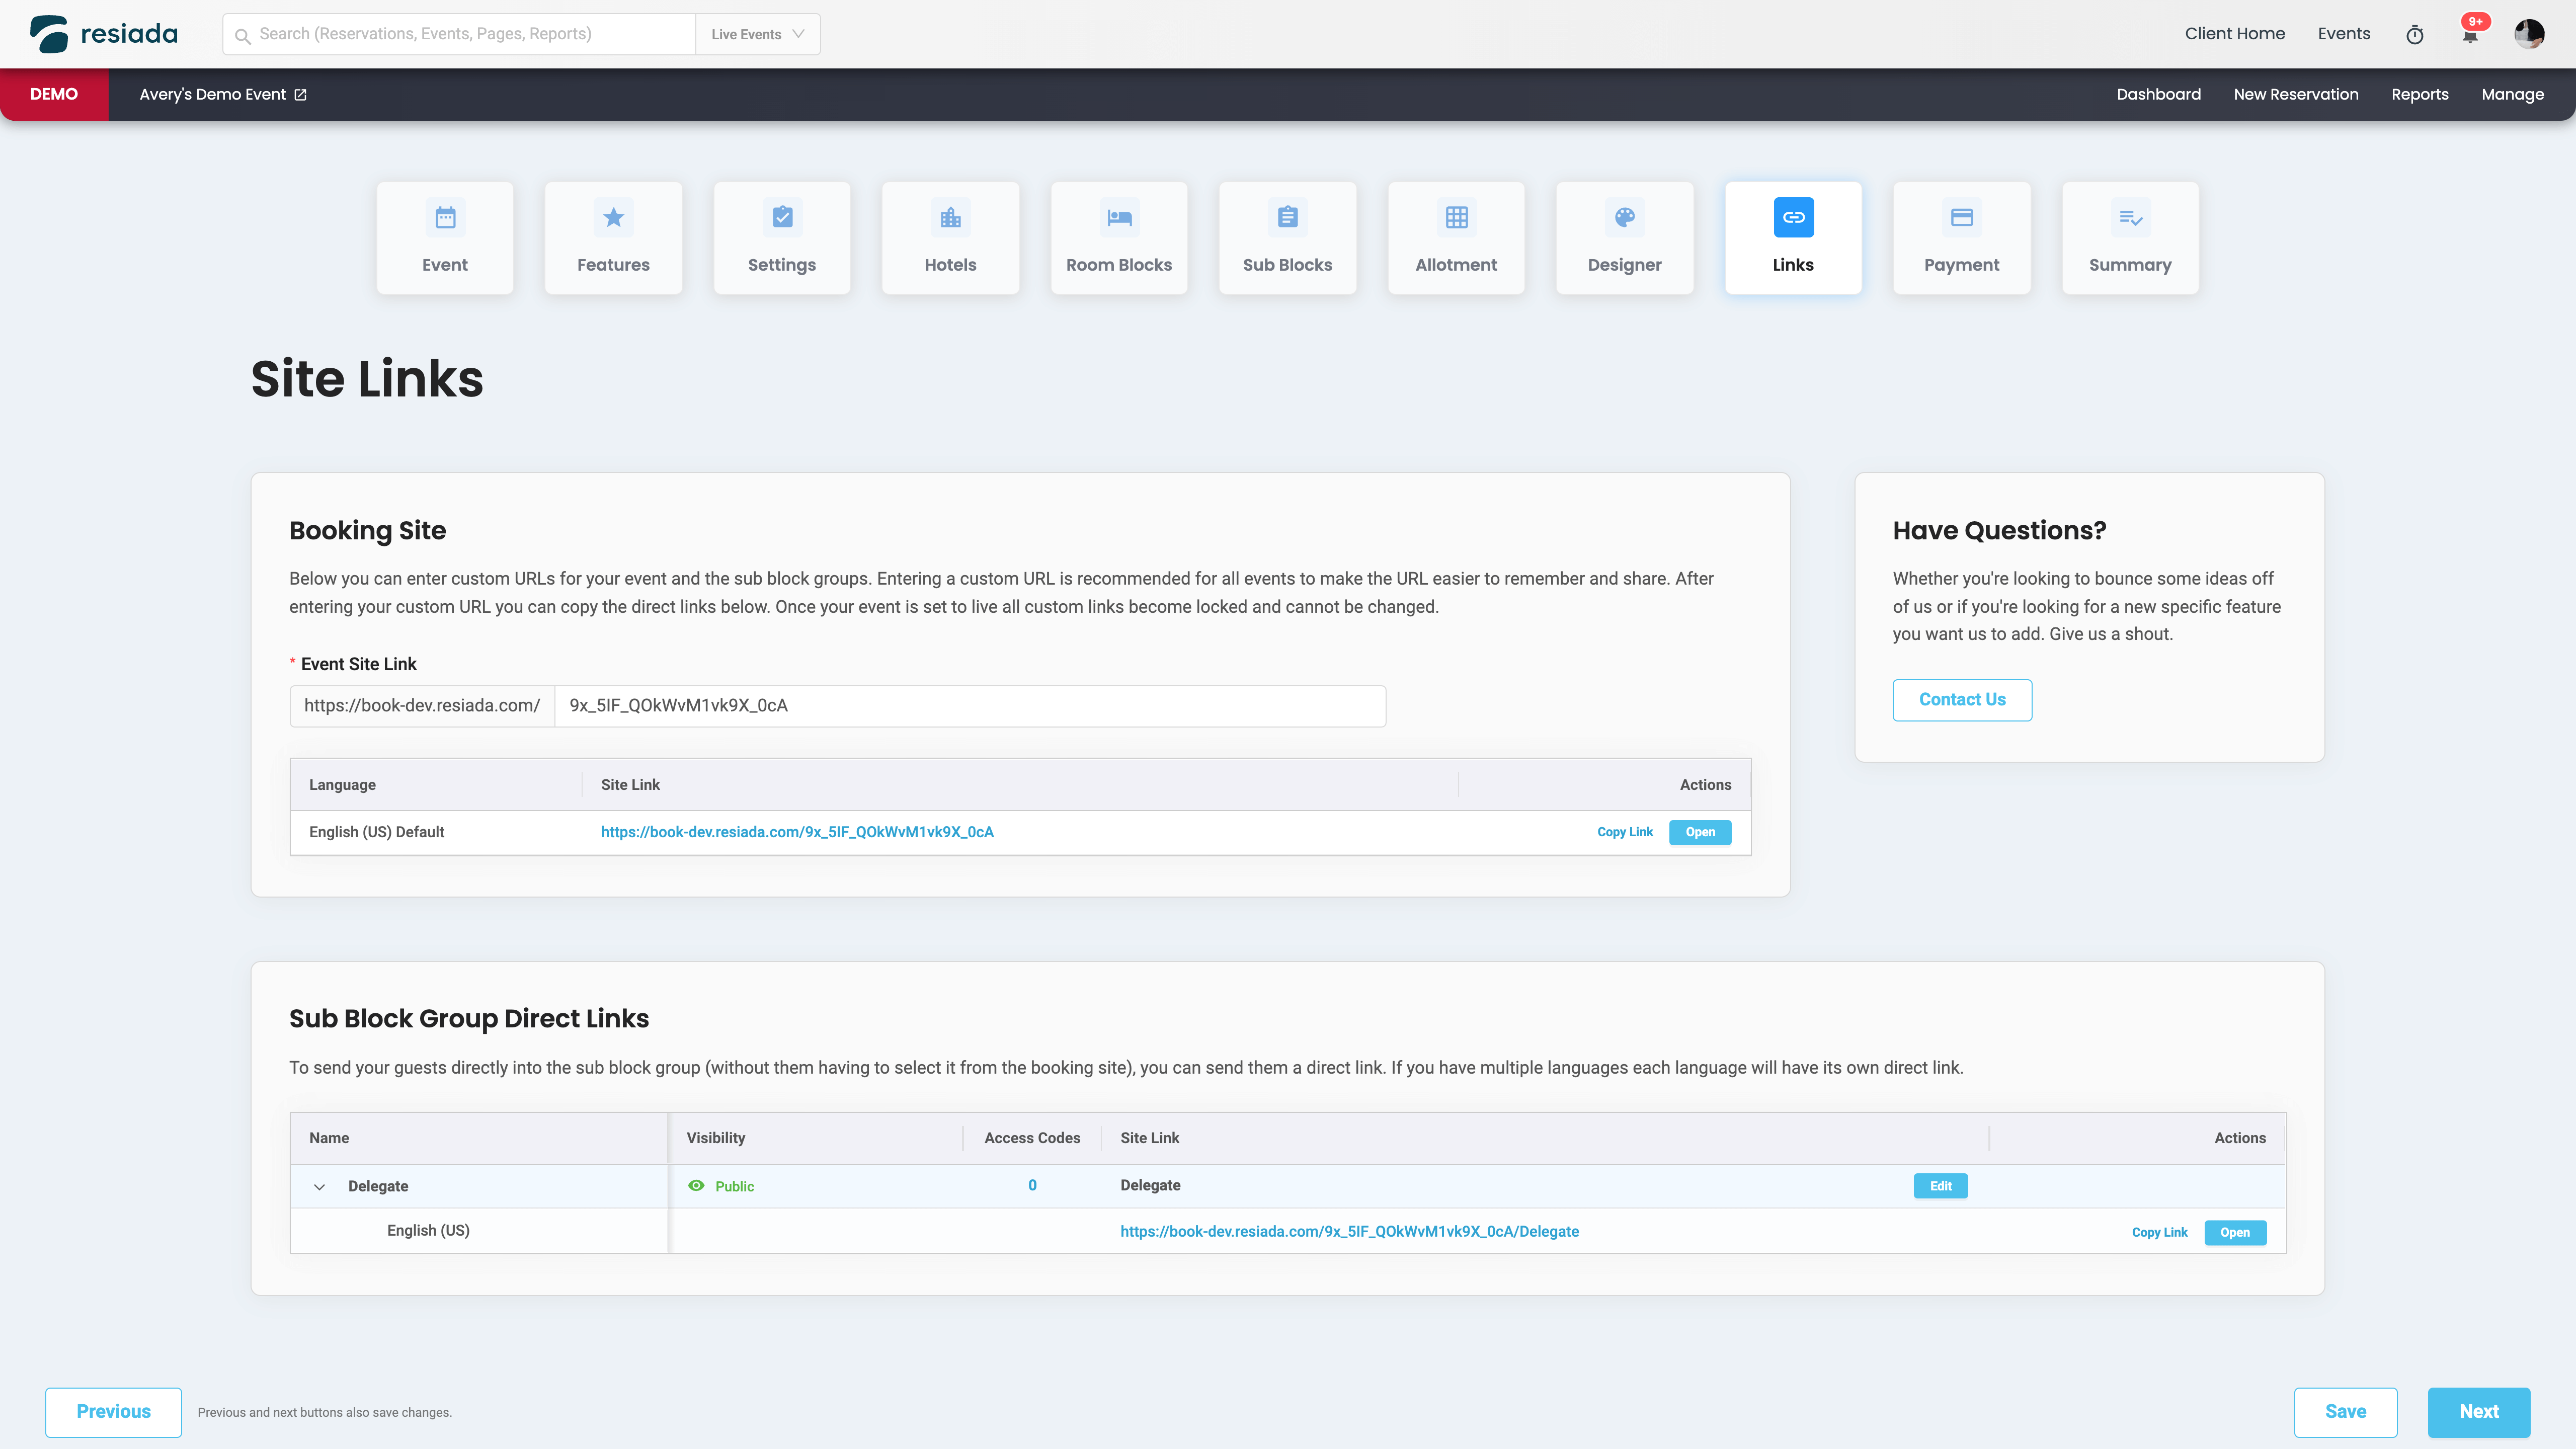
Task: Go to the Designer palette icon
Action: tap(1624, 217)
